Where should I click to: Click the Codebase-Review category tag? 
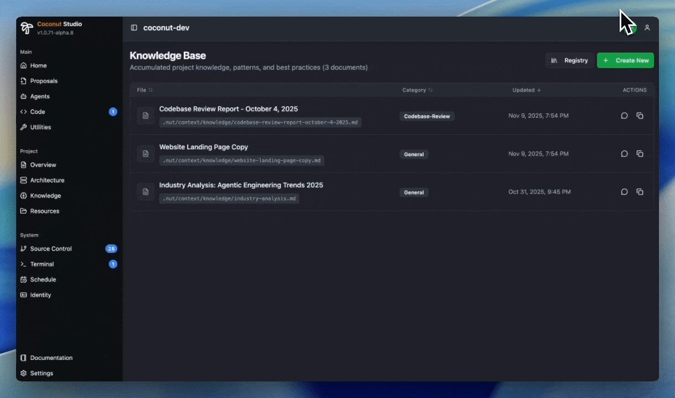[x=427, y=117]
